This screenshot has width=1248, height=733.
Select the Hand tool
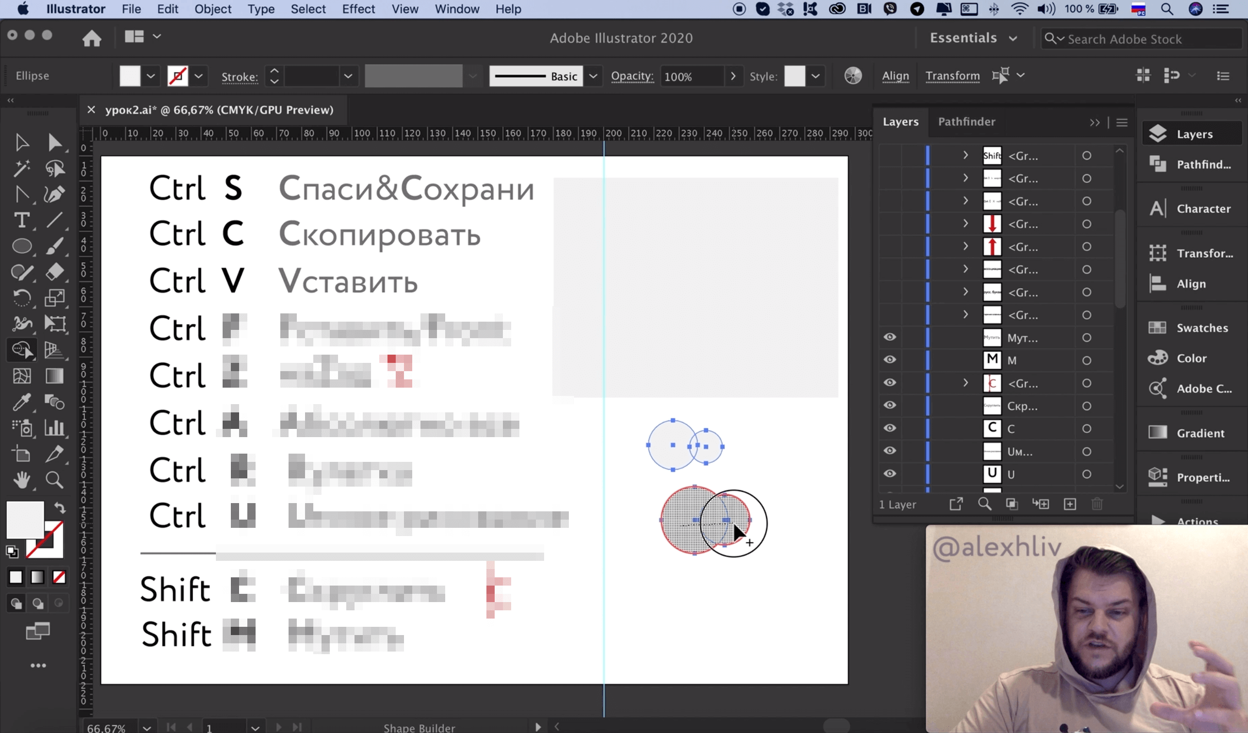(x=21, y=480)
